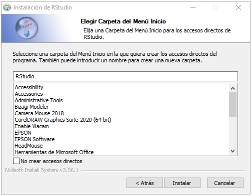Click the NSIS installer logo in the header

coord(26,28)
